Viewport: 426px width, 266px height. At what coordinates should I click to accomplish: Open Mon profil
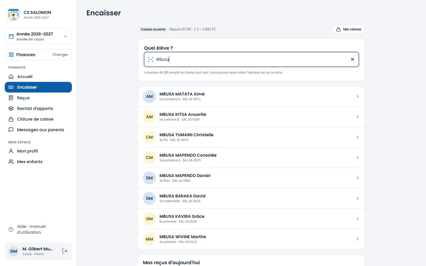38,151
